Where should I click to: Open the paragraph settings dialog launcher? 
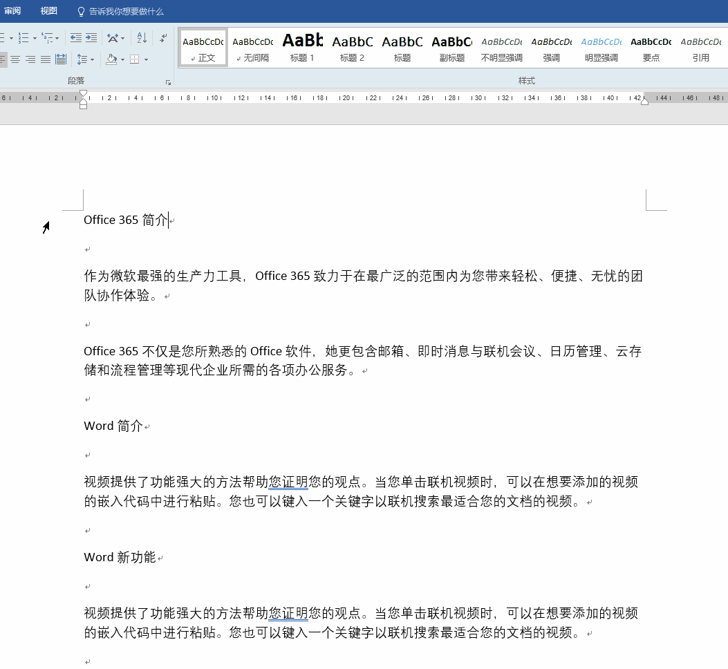[167, 82]
